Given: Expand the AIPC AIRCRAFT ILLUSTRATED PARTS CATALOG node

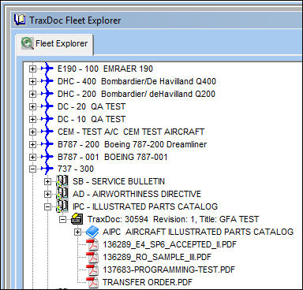Looking at the screenshot, I should pyautogui.click(x=77, y=232).
